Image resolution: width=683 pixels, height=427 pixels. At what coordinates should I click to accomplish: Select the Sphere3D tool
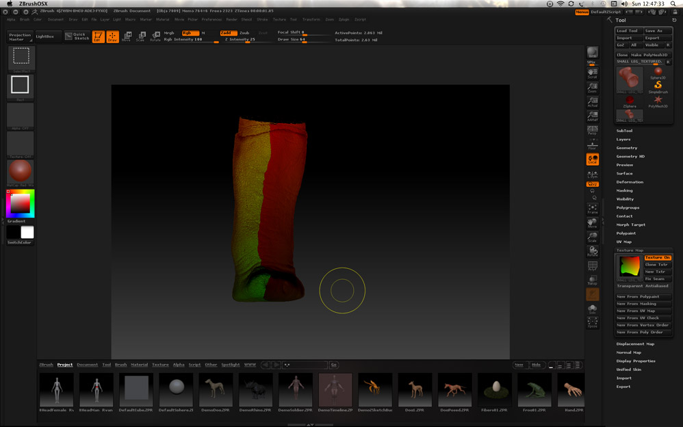pos(658,73)
